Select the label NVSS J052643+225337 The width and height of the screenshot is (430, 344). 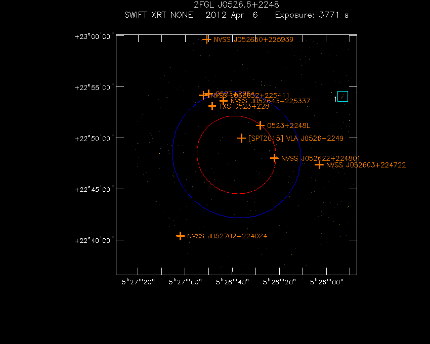[271, 101]
